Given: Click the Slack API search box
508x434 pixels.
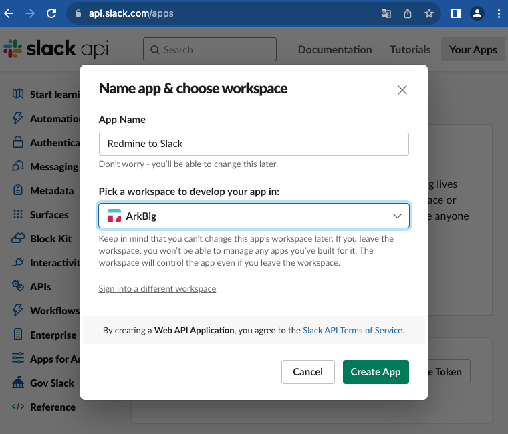Looking at the screenshot, I should [x=210, y=49].
